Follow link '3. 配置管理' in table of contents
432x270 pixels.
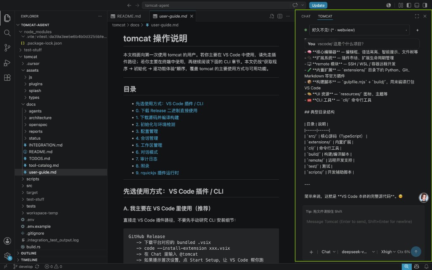(146, 132)
